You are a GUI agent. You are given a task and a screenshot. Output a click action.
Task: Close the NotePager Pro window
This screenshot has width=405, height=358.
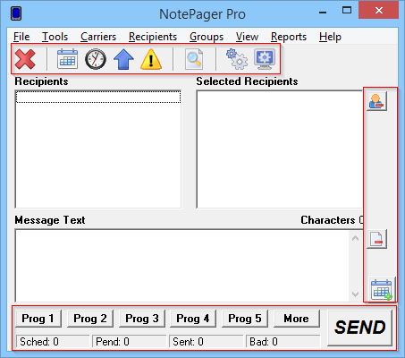pos(379,11)
